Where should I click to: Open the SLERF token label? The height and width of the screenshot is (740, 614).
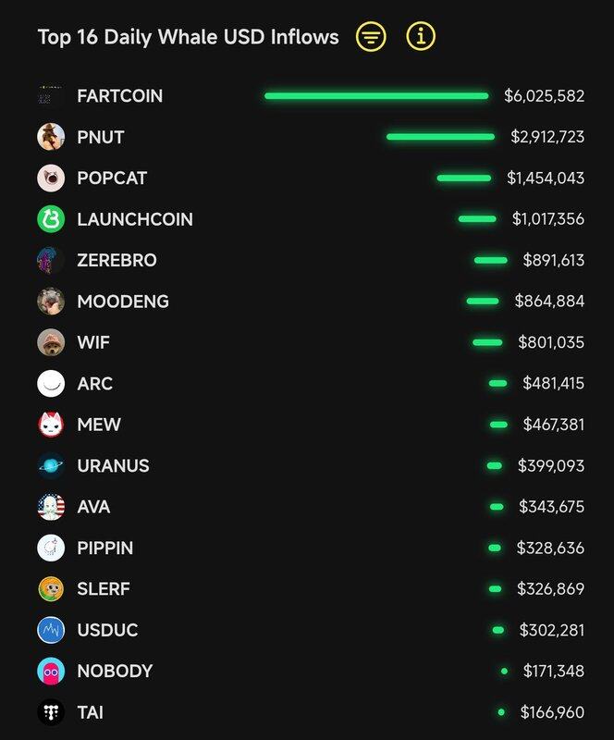tap(104, 589)
